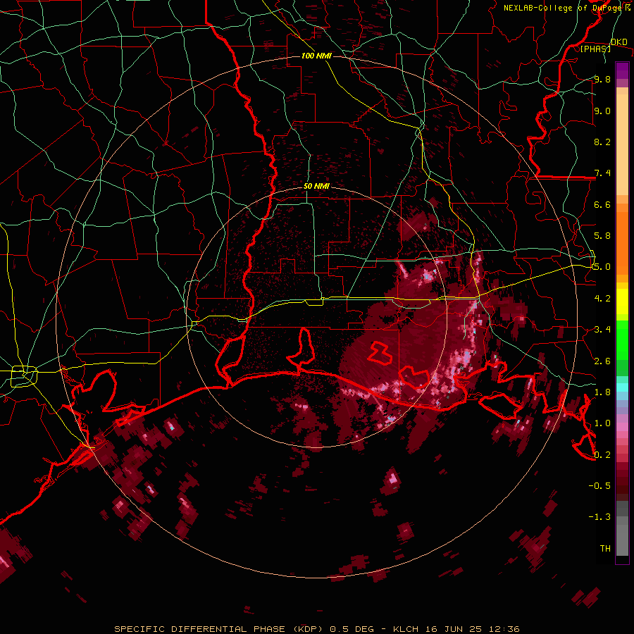Viewport: 634px width, 634px height.
Task: Click the 50 NMI range ring label
Action: click(316, 186)
